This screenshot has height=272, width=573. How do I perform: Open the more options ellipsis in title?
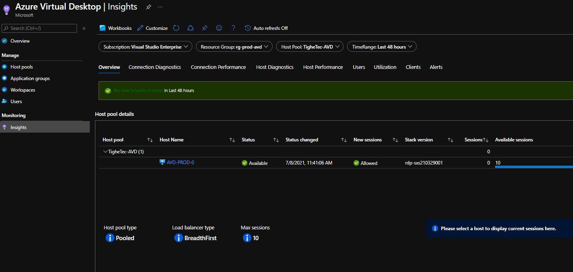pyautogui.click(x=160, y=7)
